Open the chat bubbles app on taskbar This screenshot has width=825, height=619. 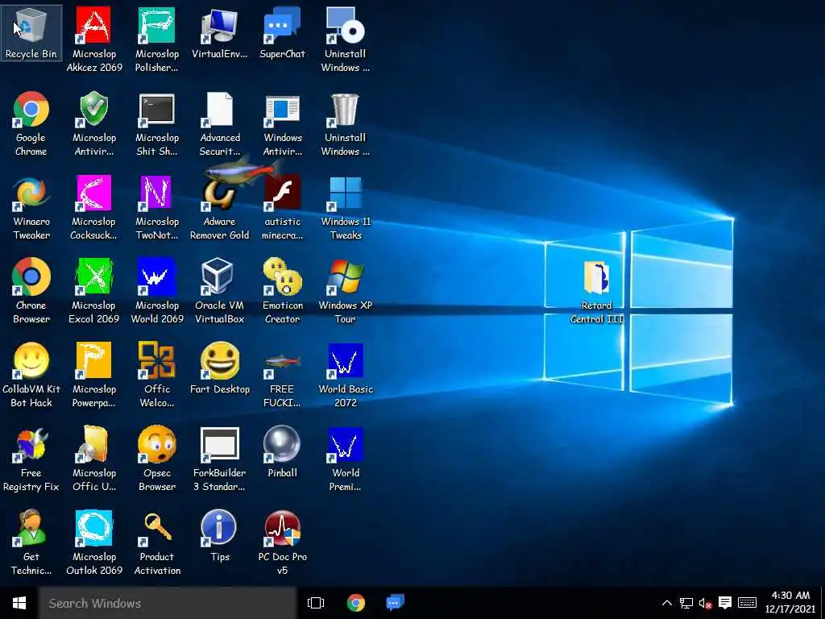pos(395,603)
